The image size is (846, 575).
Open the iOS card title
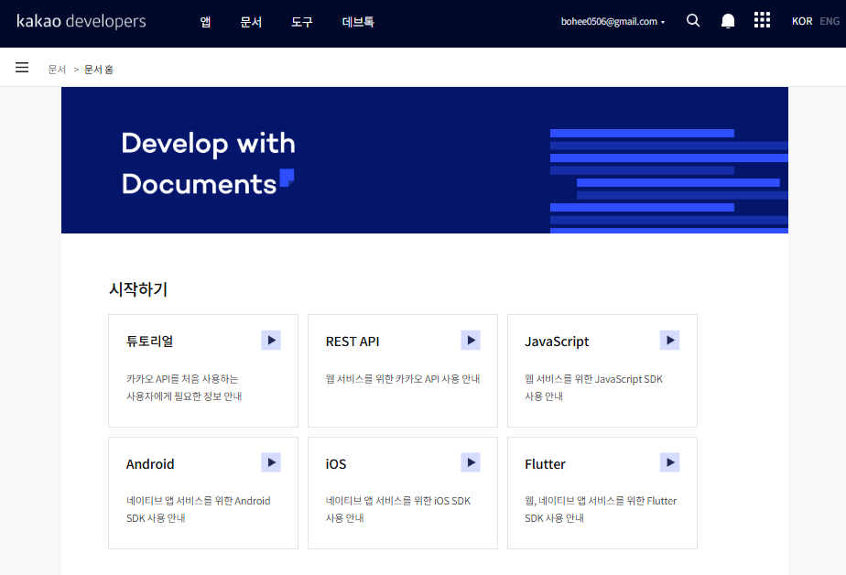tap(336, 464)
